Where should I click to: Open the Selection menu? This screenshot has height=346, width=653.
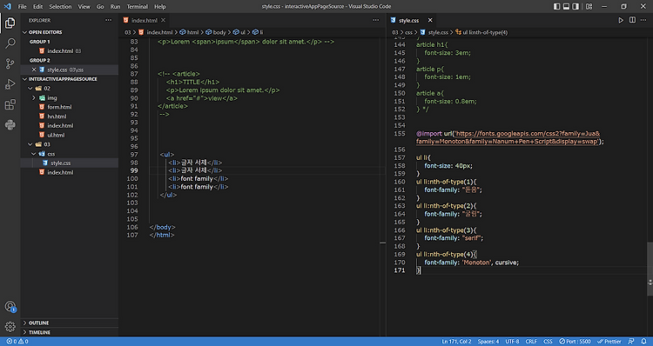click(60, 7)
